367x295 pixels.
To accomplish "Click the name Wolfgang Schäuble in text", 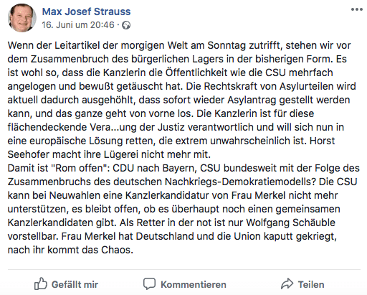I will [x=290, y=223].
